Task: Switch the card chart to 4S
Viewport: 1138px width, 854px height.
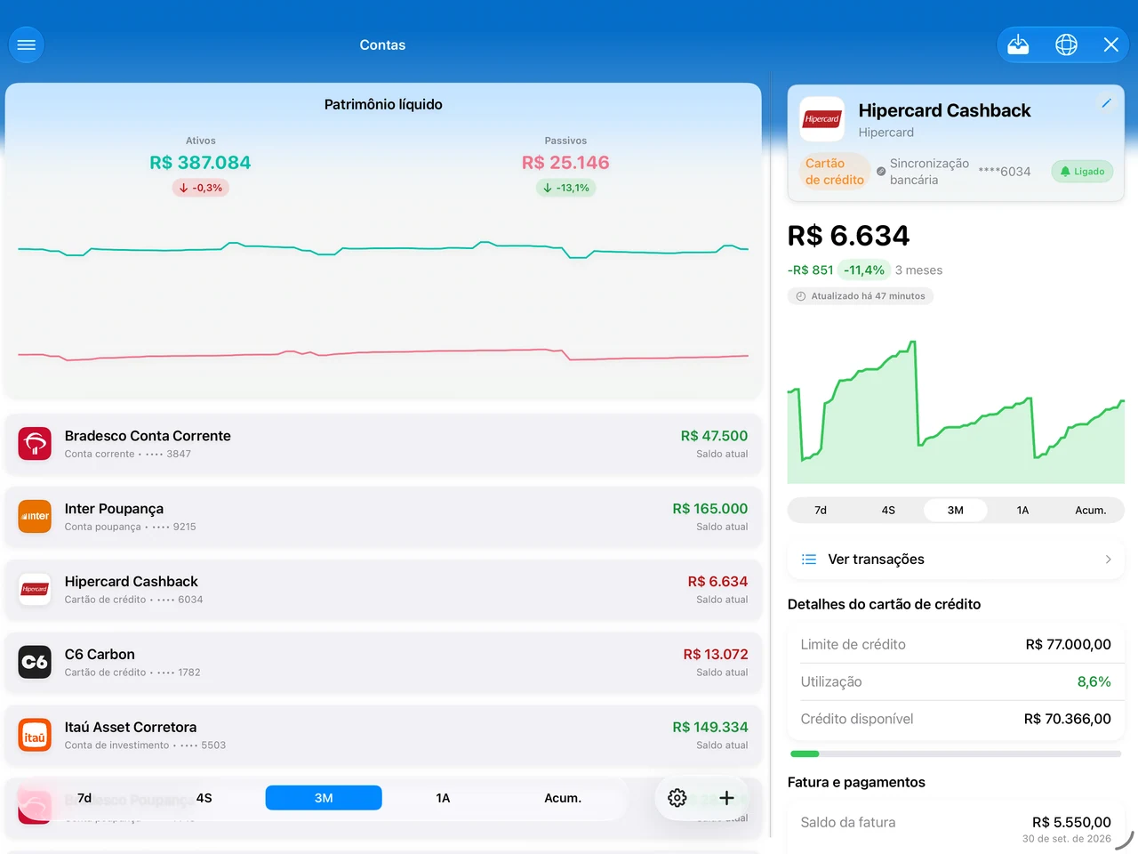Action: coord(888,511)
